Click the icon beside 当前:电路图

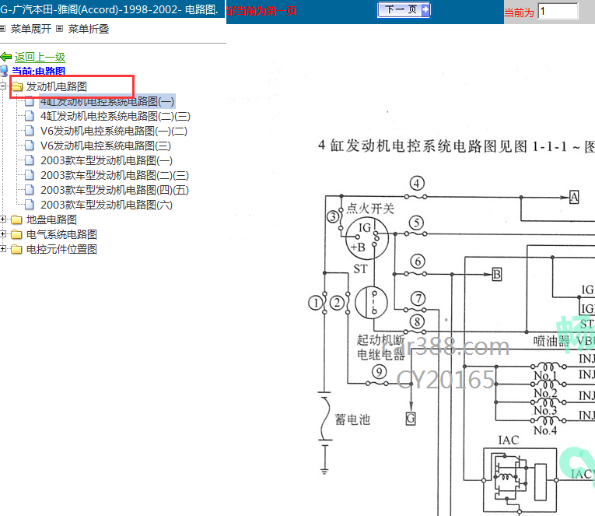[4, 71]
